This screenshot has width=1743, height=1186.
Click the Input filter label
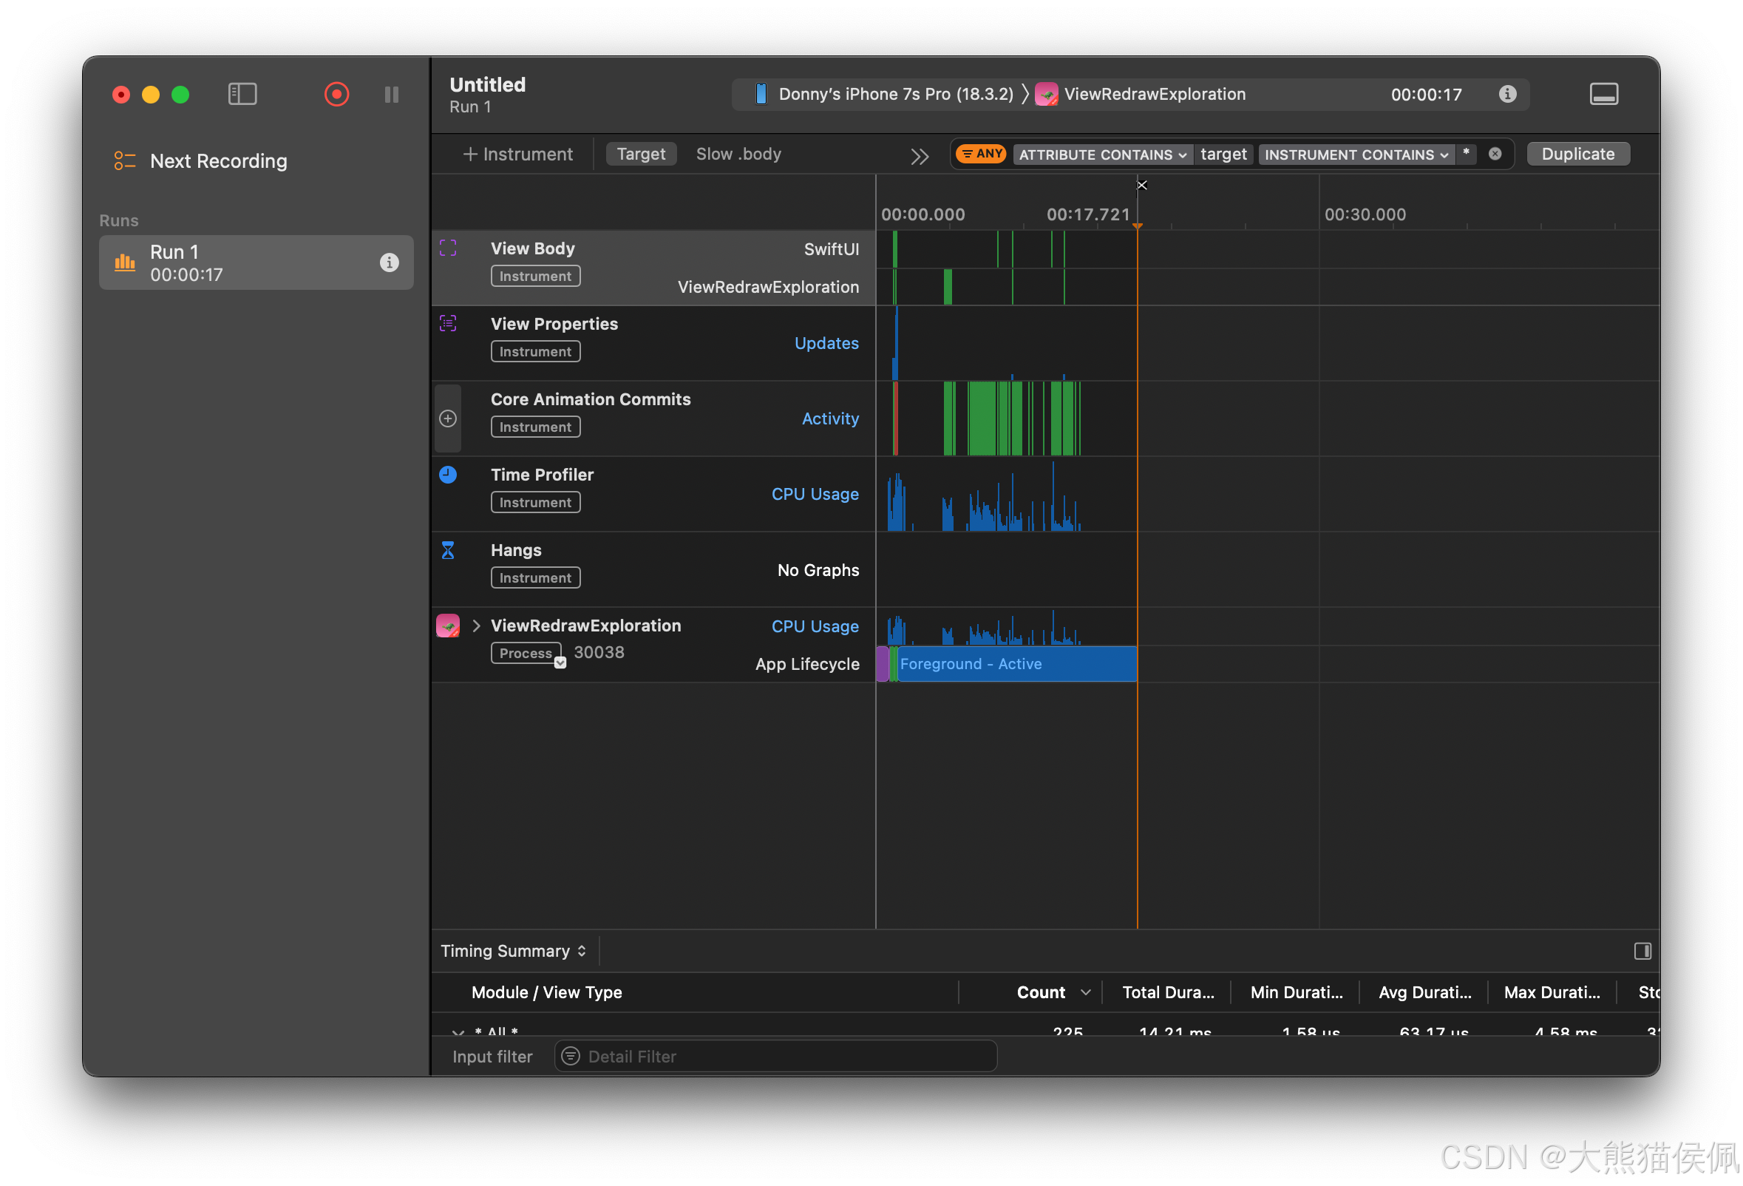(x=492, y=1056)
